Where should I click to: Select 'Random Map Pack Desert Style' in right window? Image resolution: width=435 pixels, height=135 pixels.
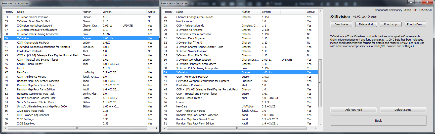point(240,119)
